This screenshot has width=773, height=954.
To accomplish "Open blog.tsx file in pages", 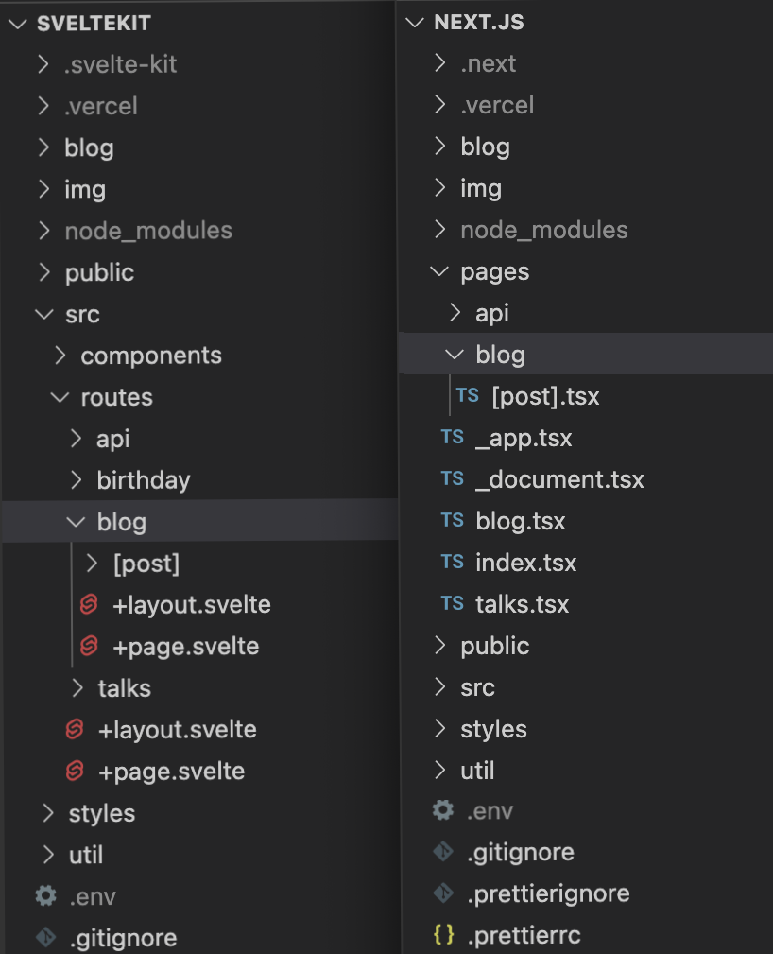I will pyautogui.click(x=520, y=521).
